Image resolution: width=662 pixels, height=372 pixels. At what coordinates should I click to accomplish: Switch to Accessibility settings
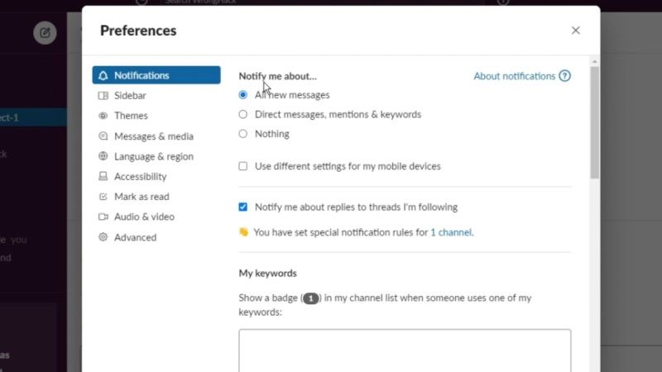coord(156,176)
